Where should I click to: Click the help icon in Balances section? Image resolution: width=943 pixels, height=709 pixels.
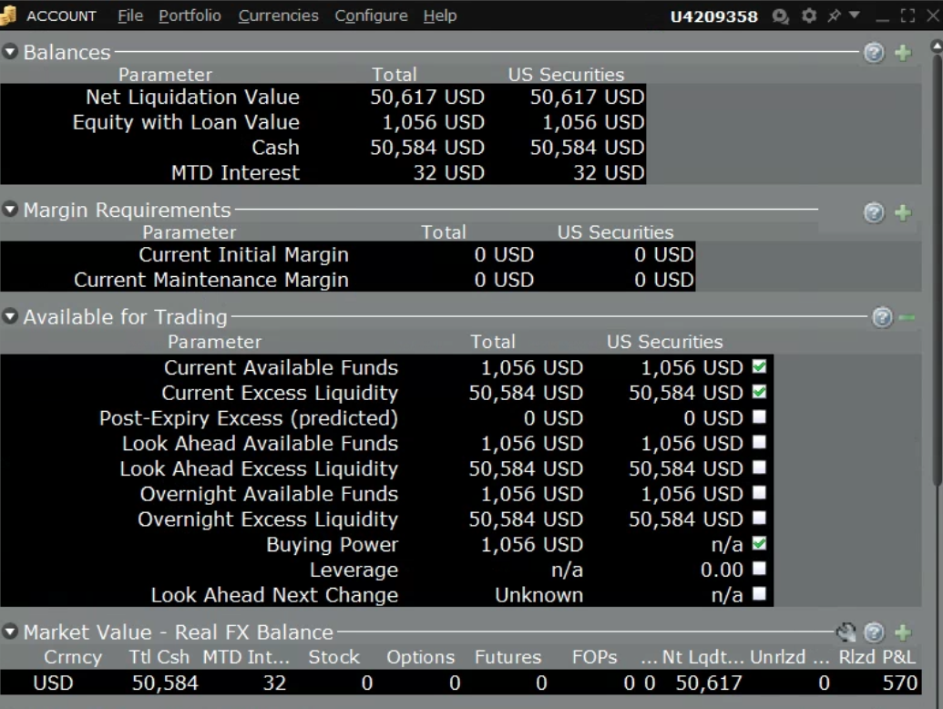pos(874,53)
